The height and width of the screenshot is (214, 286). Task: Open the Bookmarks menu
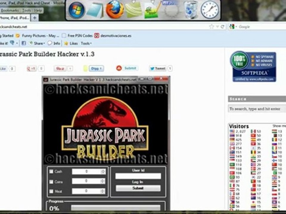click(x=10, y=10)
